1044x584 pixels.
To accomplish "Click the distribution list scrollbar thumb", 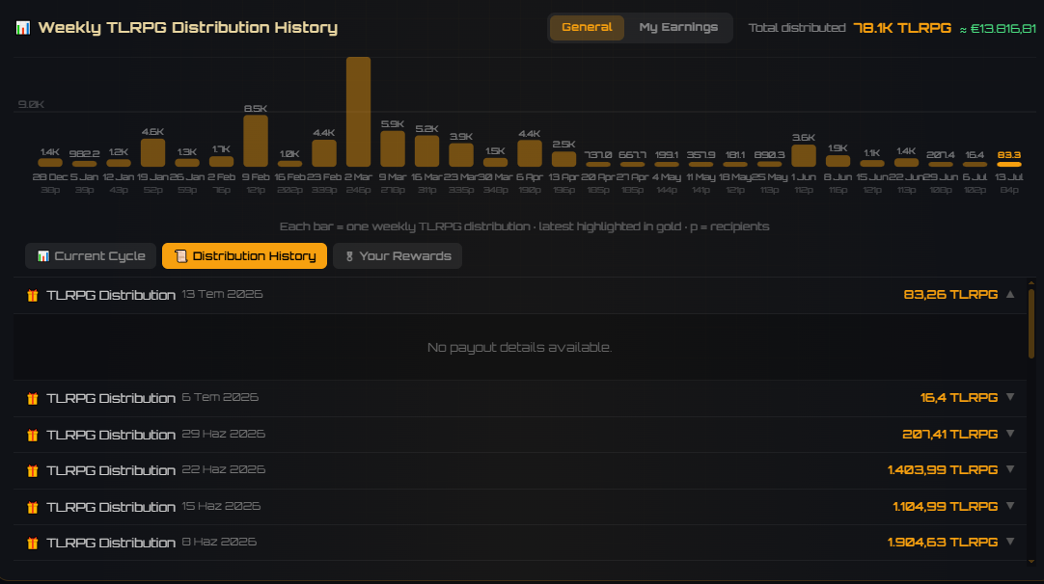I will pos(1031,323).
